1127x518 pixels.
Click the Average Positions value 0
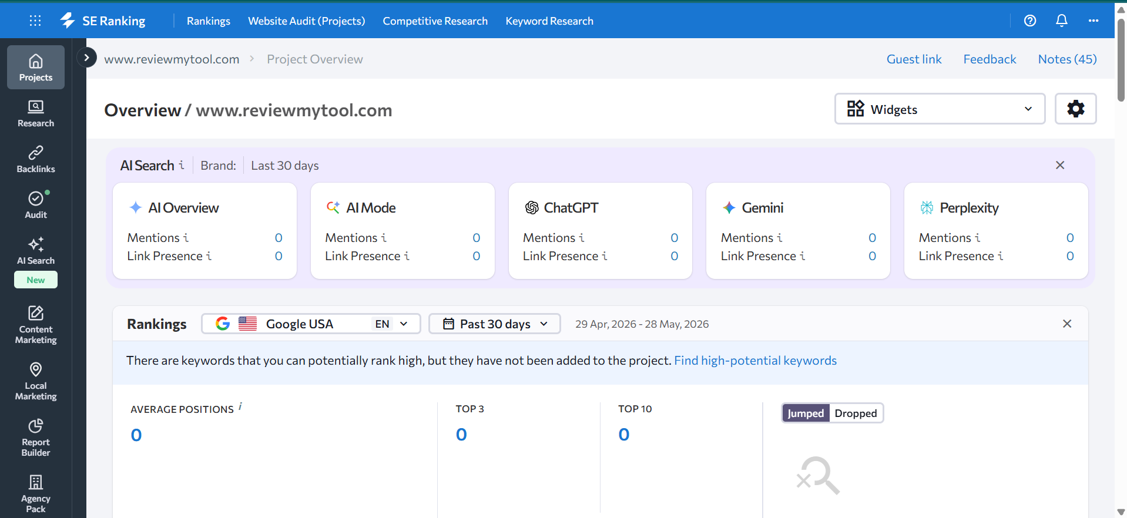tap(136, 435)
